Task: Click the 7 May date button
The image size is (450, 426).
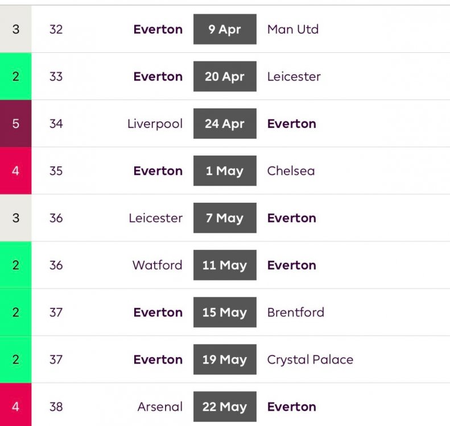Action: pyautogui.click(x=225, y=218)
